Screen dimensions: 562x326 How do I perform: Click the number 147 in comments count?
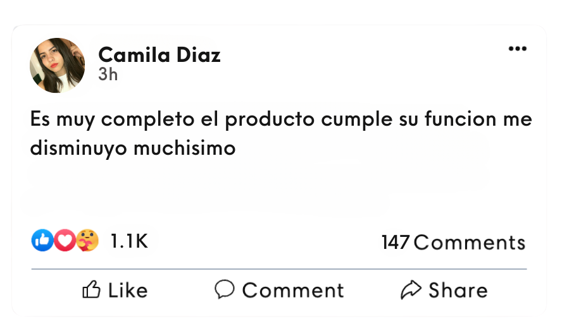[x=396, y=242]
